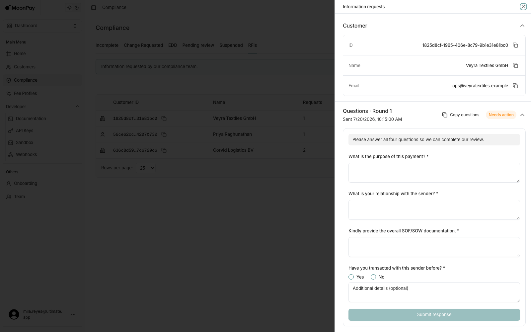Click the Webhooks icon
531x332 pixels.
click(x=11, y=154)
